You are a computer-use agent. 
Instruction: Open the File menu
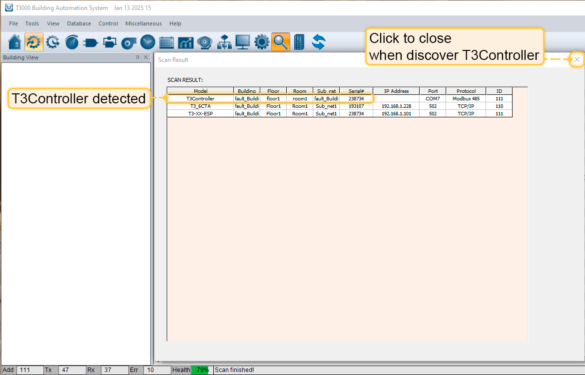coord(13,23)
